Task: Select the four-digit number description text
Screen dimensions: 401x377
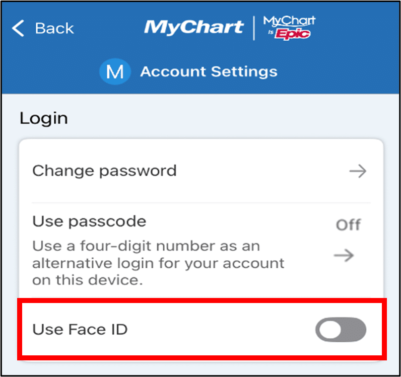Action: [158, 263]
